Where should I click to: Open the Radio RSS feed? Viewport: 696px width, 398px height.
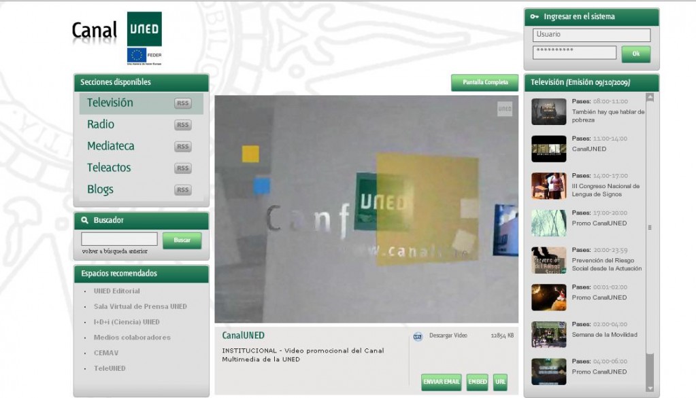183,125
